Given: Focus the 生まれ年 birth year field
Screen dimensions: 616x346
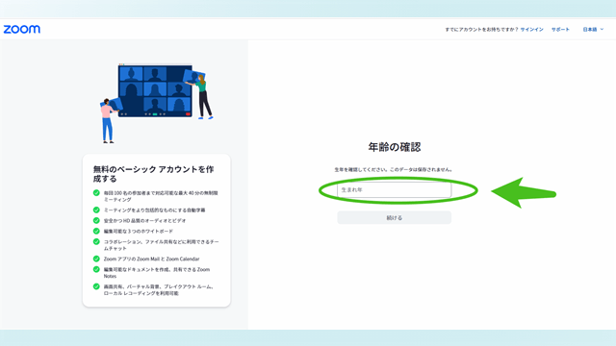Looking at the screenshot, I should coord(394,190).
